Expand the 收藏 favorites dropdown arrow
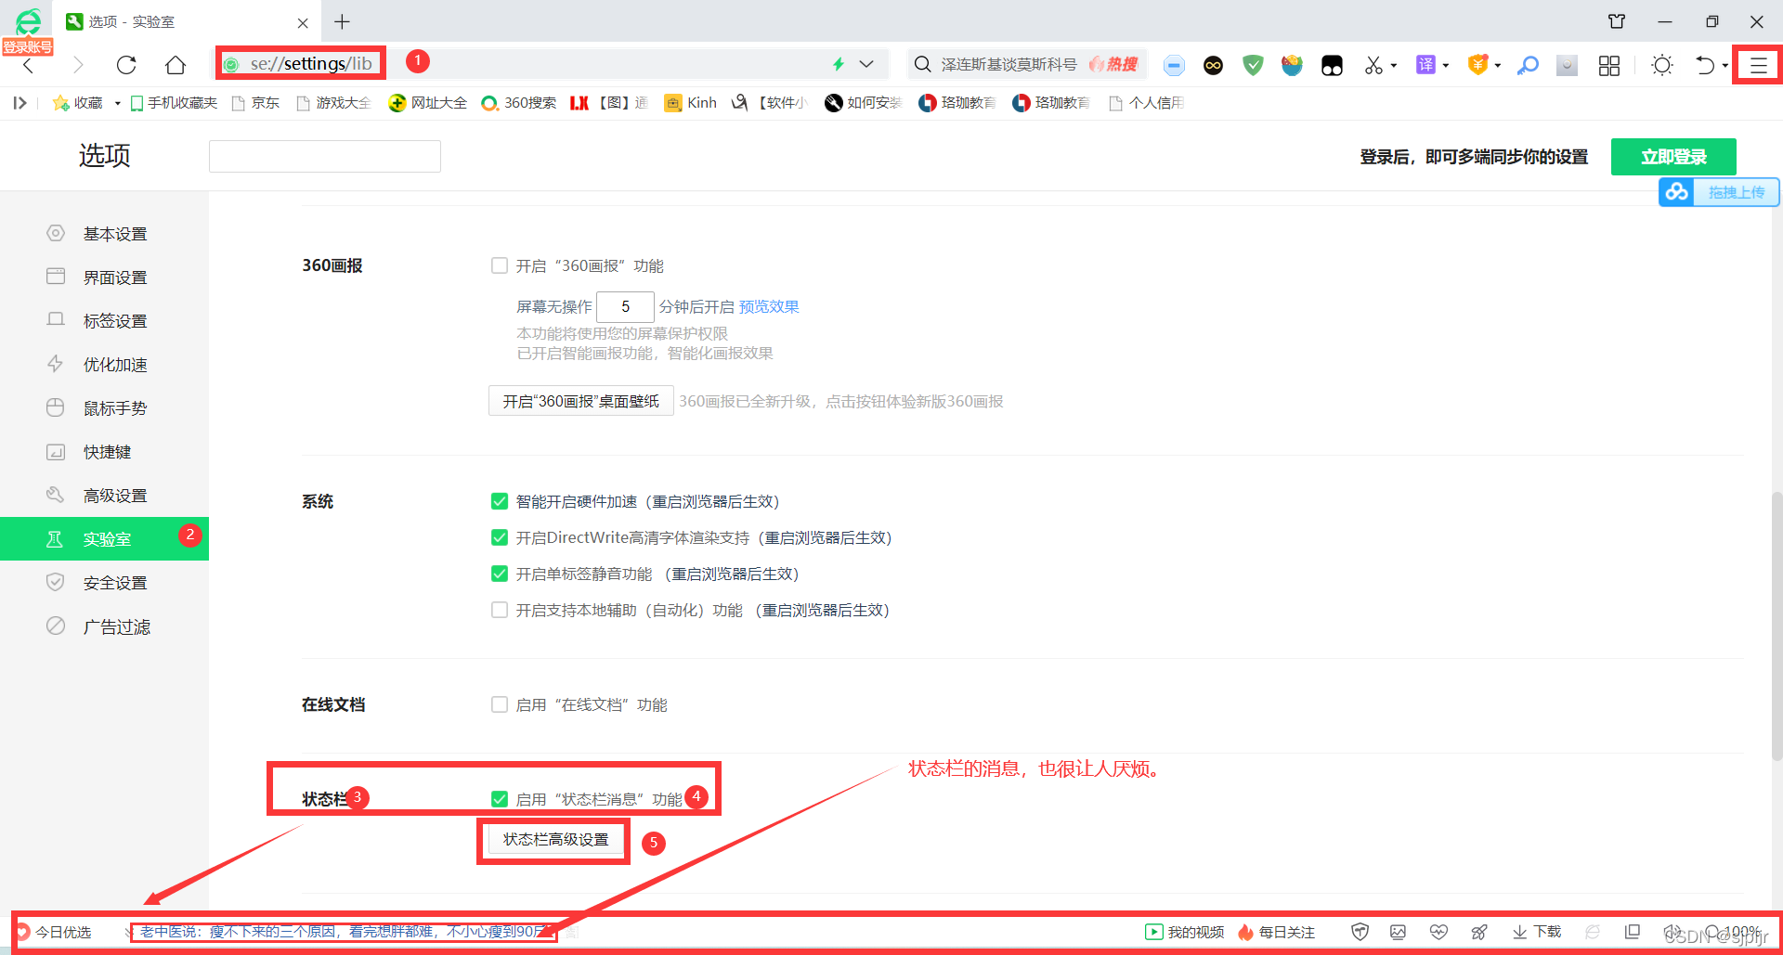The image size is (1783, 955). pos(117,103)
